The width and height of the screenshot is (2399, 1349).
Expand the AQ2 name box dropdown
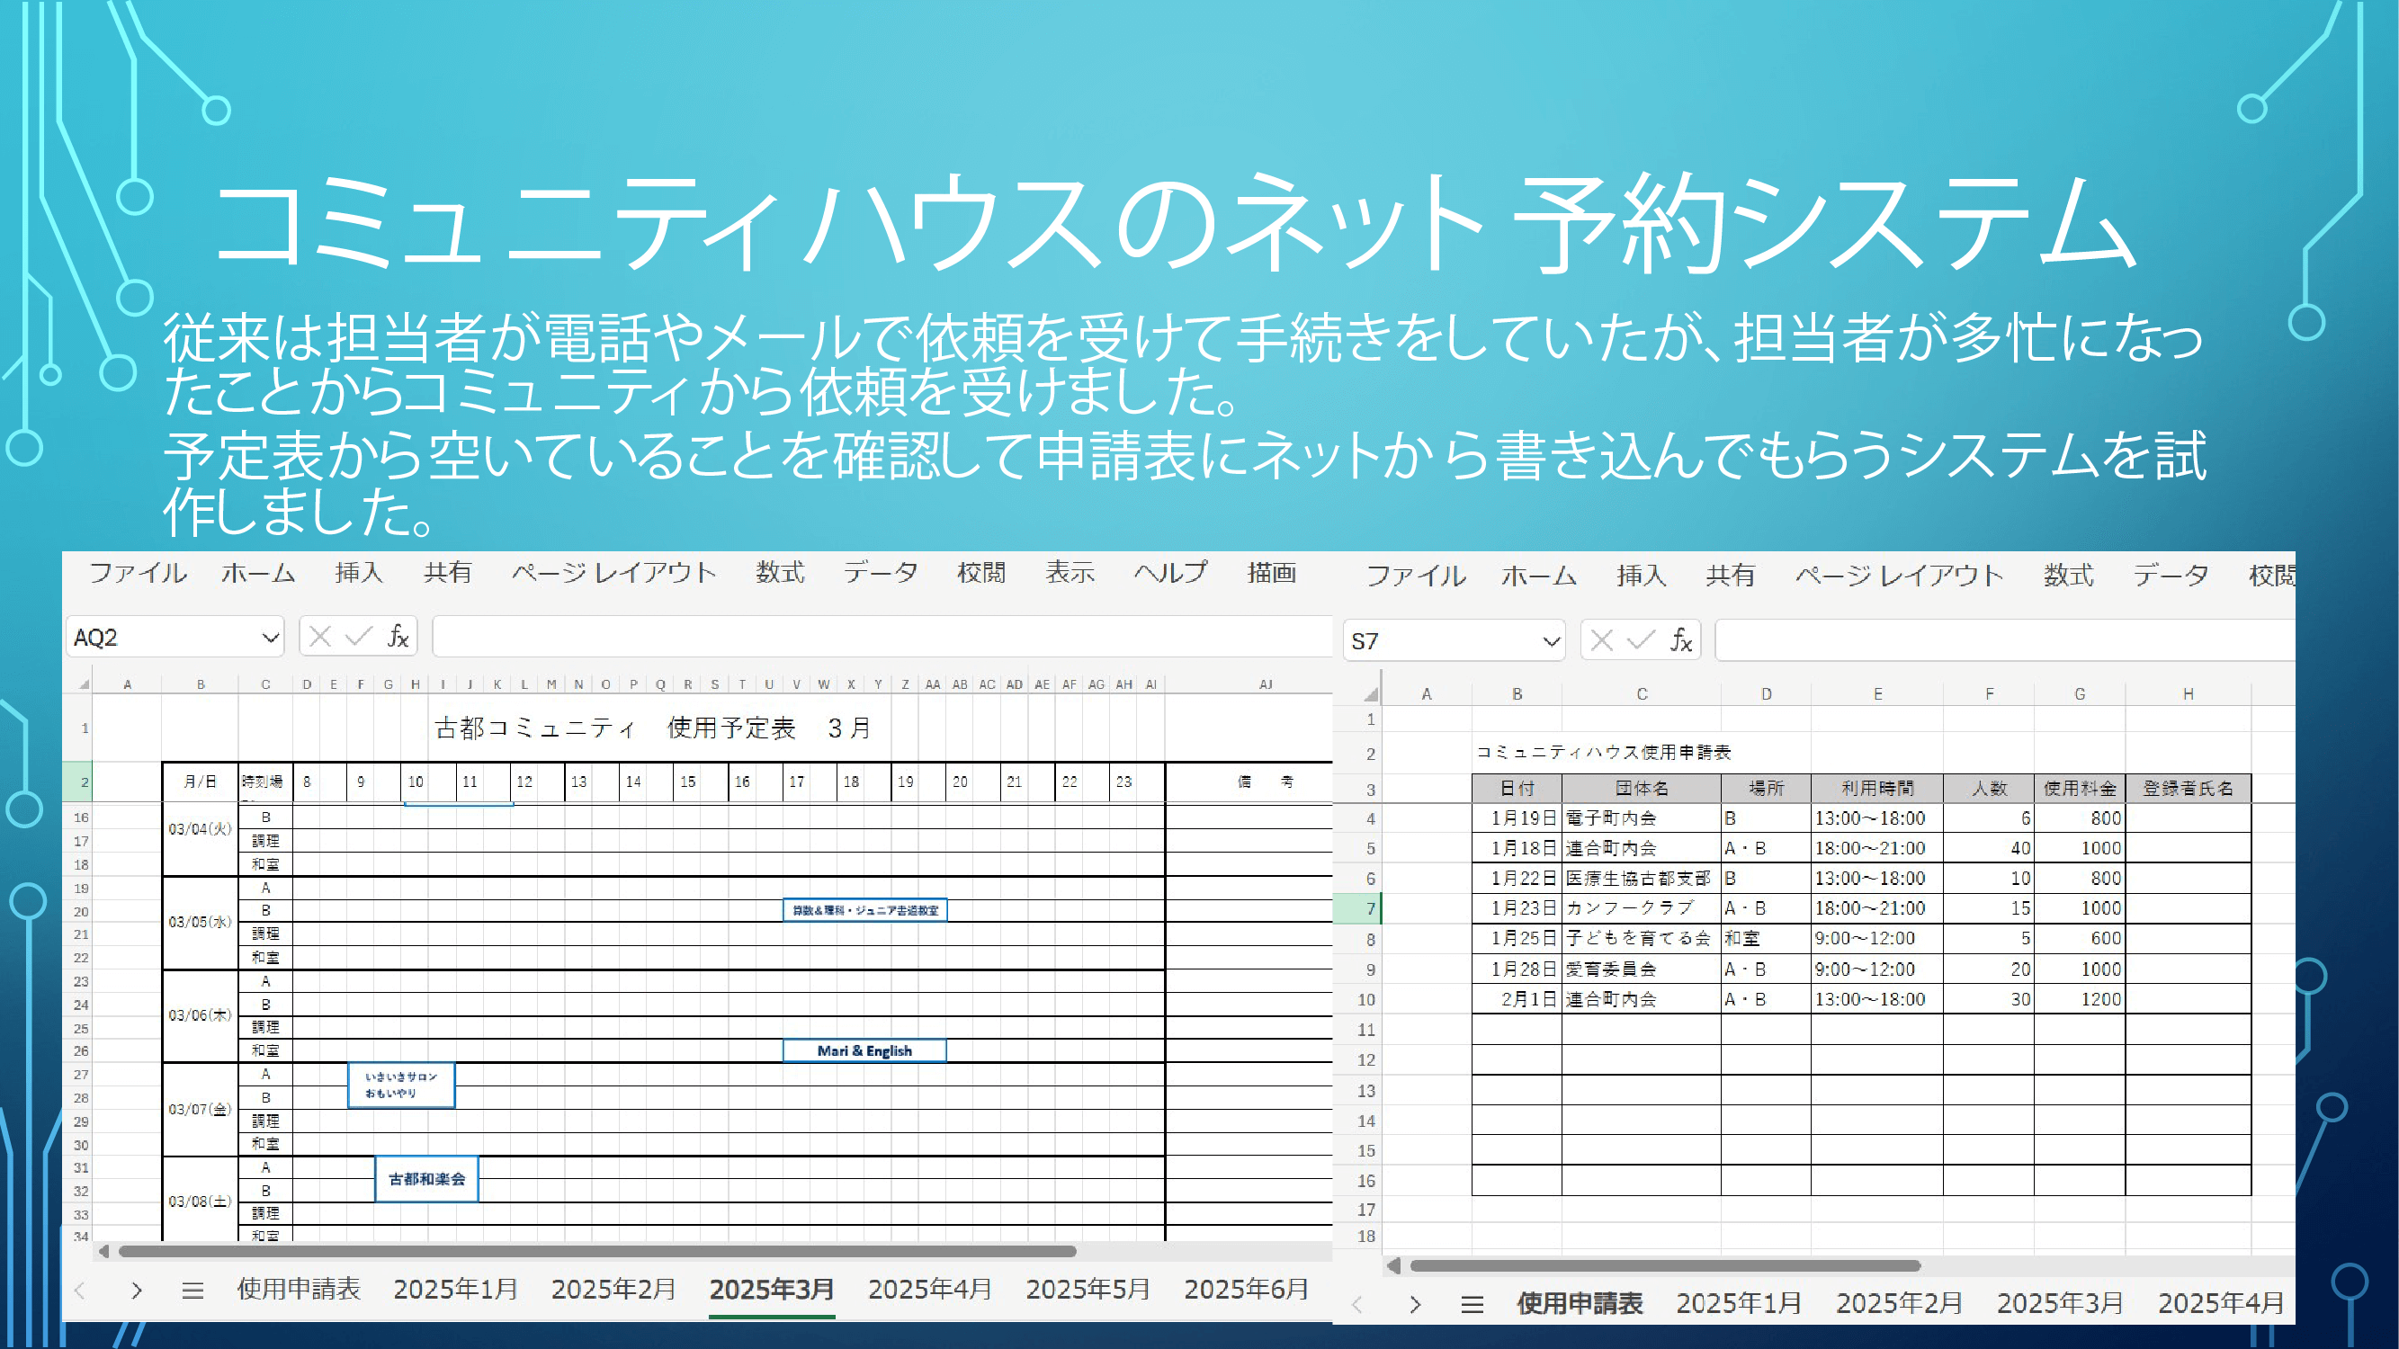pos(270,638)
